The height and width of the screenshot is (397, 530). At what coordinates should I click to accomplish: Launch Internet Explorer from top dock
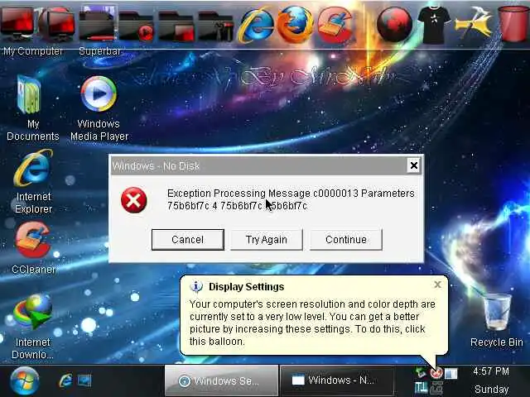(x=256, y=25)
